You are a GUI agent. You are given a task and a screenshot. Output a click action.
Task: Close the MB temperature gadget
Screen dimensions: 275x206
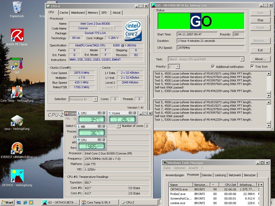pyautogui.click(x=104, y=126)
